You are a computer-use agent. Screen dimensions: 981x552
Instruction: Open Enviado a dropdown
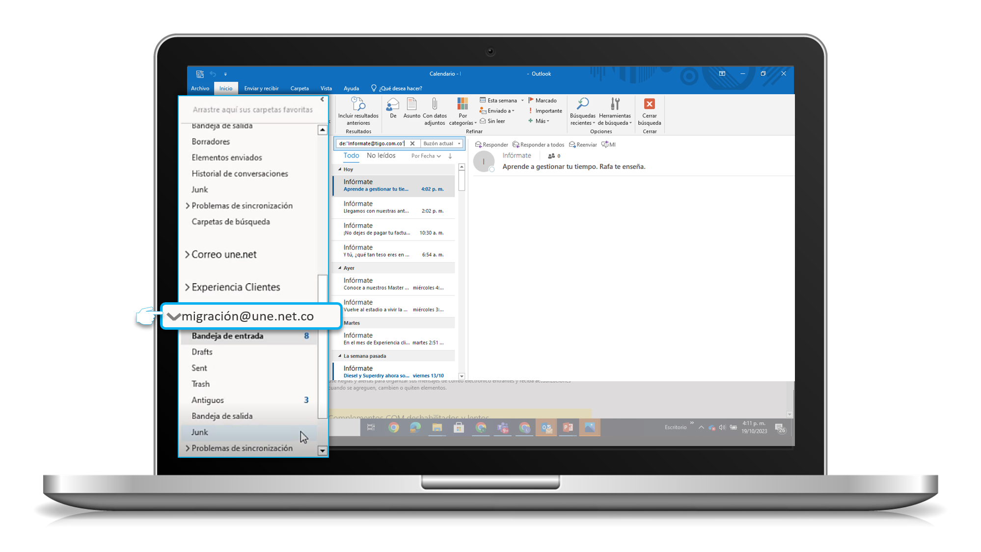497,111
